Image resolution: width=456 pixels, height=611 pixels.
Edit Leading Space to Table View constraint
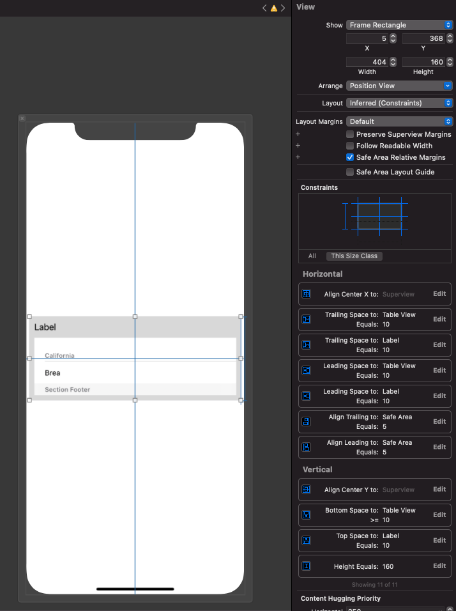(x=439, y=370)
